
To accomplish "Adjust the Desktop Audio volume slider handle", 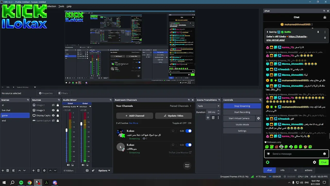I will 67,130.
